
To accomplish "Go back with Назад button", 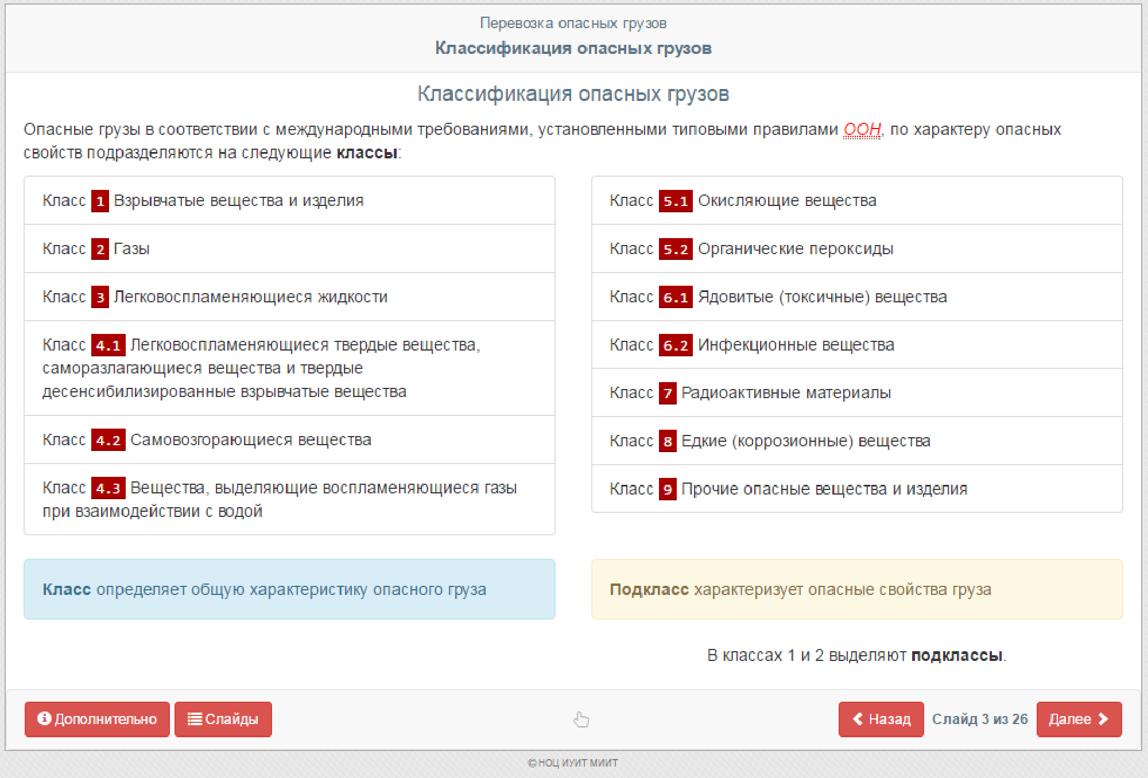I will [x=881, y=719].
